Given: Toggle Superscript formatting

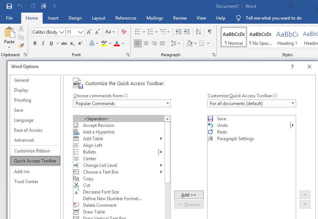Looking at the screenshot, I should point(80,43).
